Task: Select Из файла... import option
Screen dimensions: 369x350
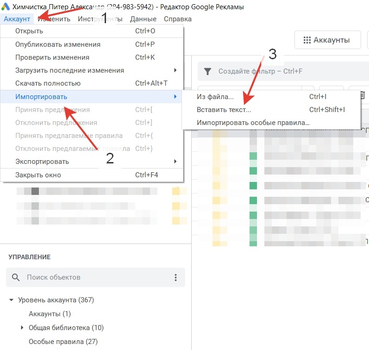Action: click(x=271, y=97)
